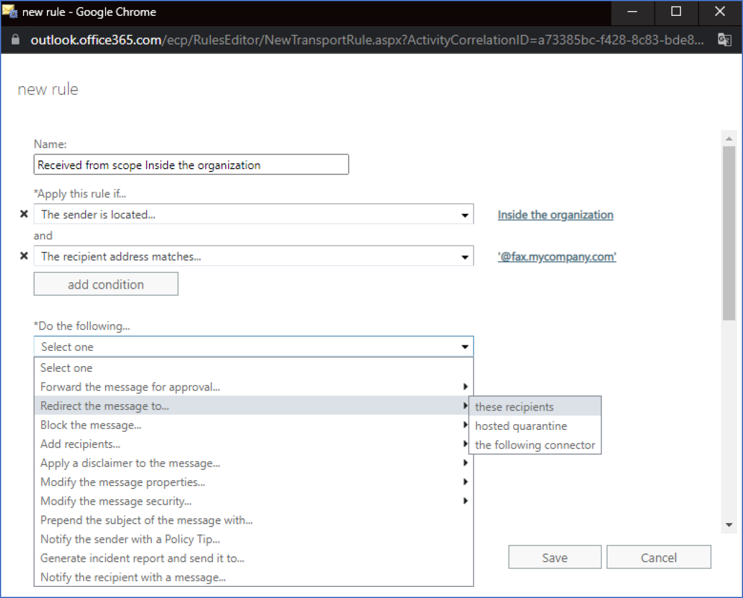The width and height of the screenshot is (743, 598).
Task: Click the translate page icon in address bar
Action: pos(724,40)
